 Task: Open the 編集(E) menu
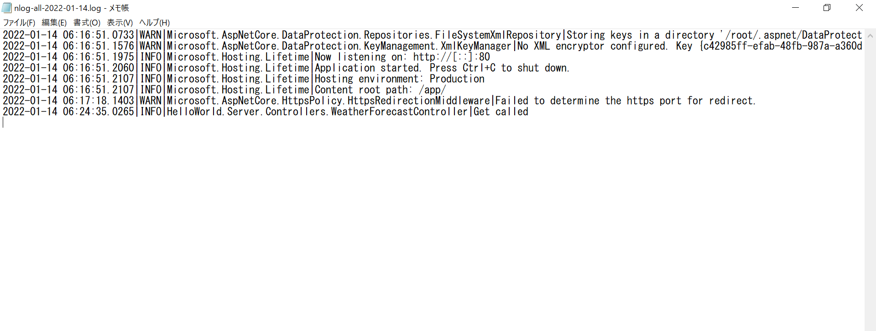(54, 22)
